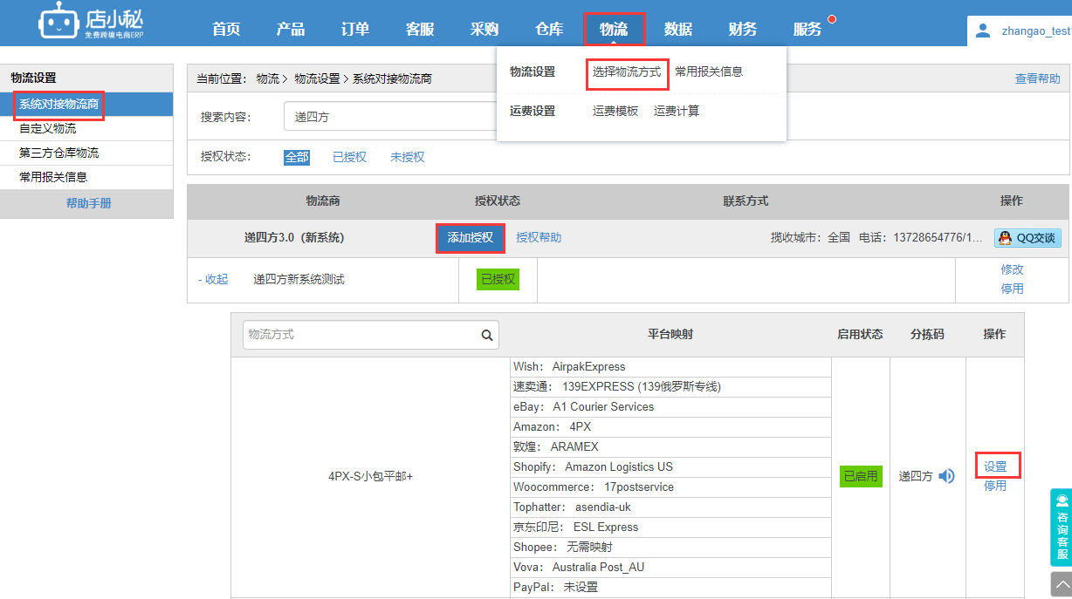Click the 物流方式 search input

(x=371, y=335)
